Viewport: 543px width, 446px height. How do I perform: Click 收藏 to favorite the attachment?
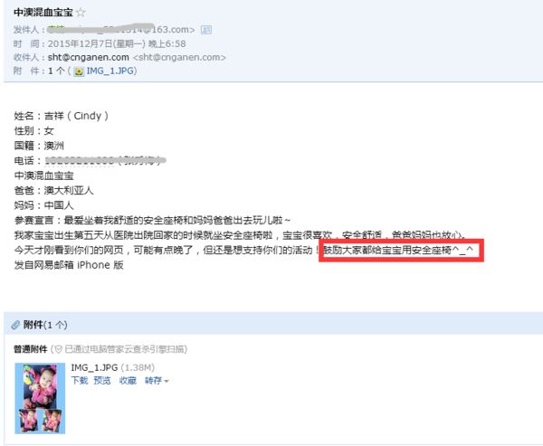128,381
